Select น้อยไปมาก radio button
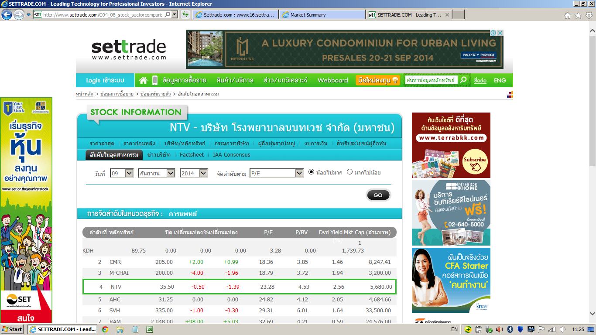This screenshot has height=335, width=596. click(312, 172)
